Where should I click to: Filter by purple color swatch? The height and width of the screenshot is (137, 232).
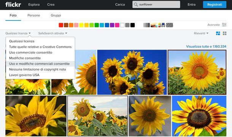click(112, 25)
